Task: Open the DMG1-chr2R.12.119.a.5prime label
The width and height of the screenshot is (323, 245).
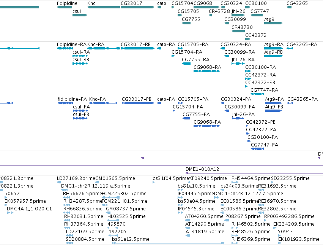Action: click(x=95, y=186)
